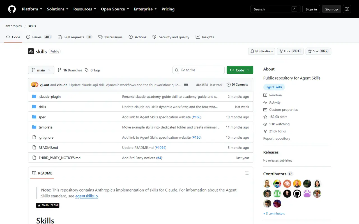Open the GitHub avatar in Contributors

tap(297, 193)
